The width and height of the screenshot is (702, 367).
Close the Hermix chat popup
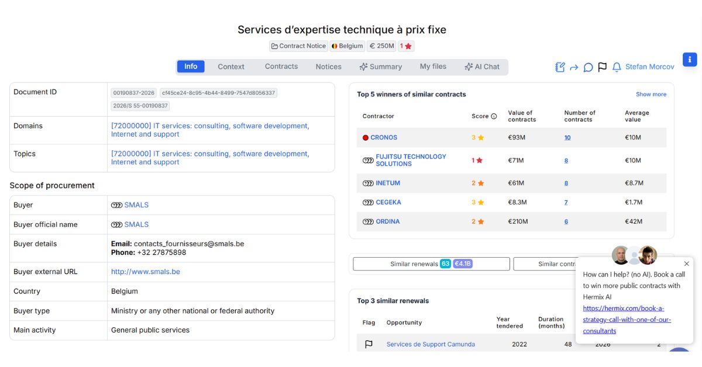click(686, 263)
